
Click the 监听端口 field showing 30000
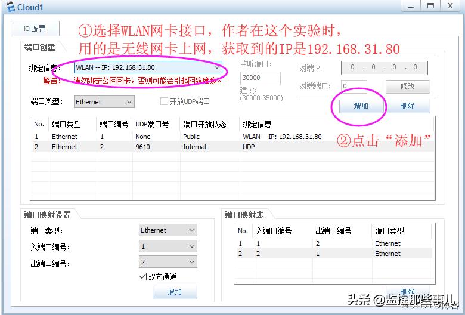click(x=260, y=78)
